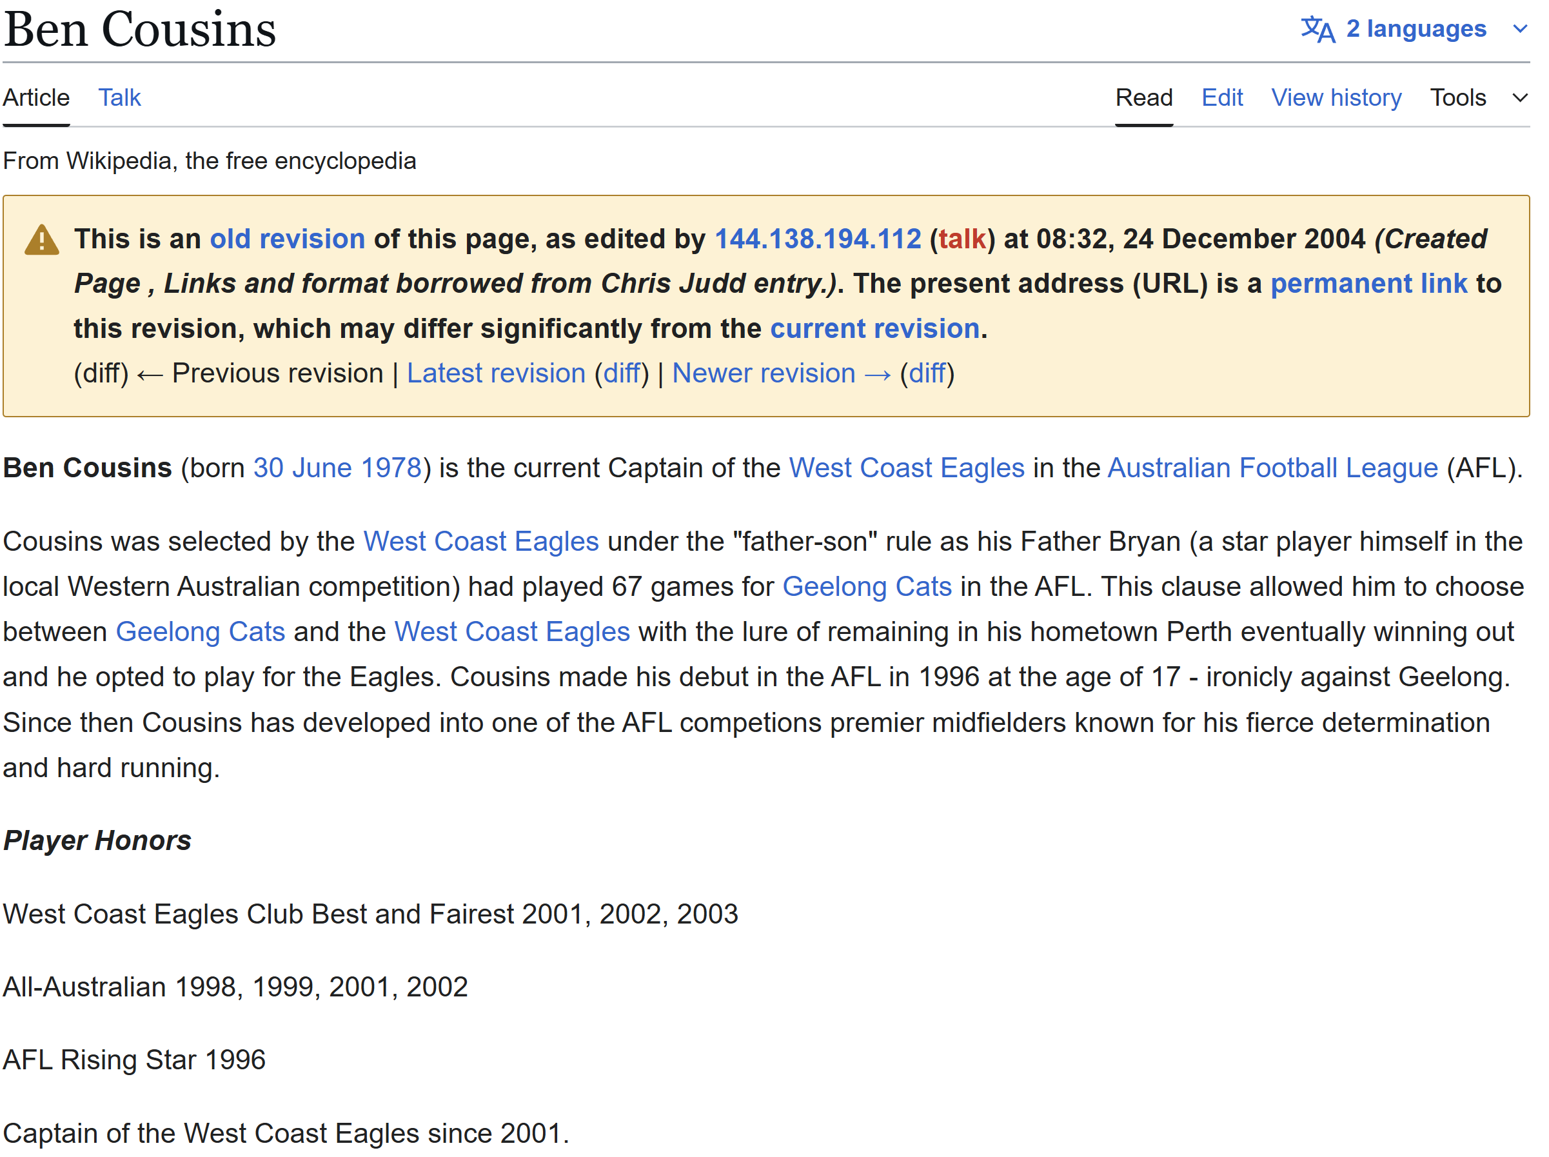Viewport: 1549px width, 1157px height.
Task: Open the Tools dropdown menu
Action: pos(1457,97)
